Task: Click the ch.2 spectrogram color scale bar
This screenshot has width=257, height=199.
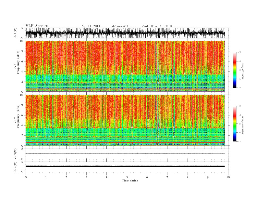Action: (x=235, y=124)
